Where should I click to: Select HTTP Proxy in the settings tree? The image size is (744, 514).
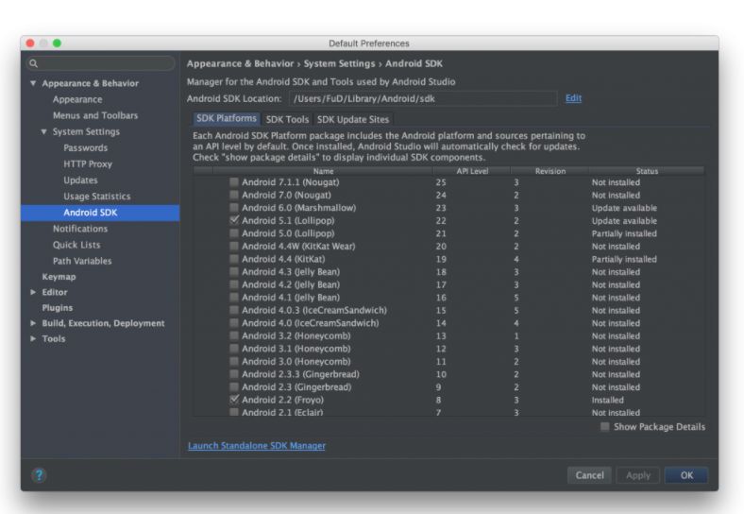point(87,163)
